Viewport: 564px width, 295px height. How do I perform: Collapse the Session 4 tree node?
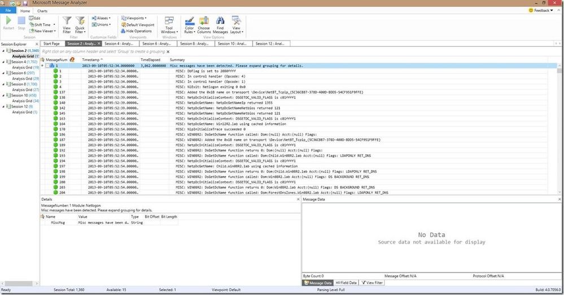tap(3, 62)
